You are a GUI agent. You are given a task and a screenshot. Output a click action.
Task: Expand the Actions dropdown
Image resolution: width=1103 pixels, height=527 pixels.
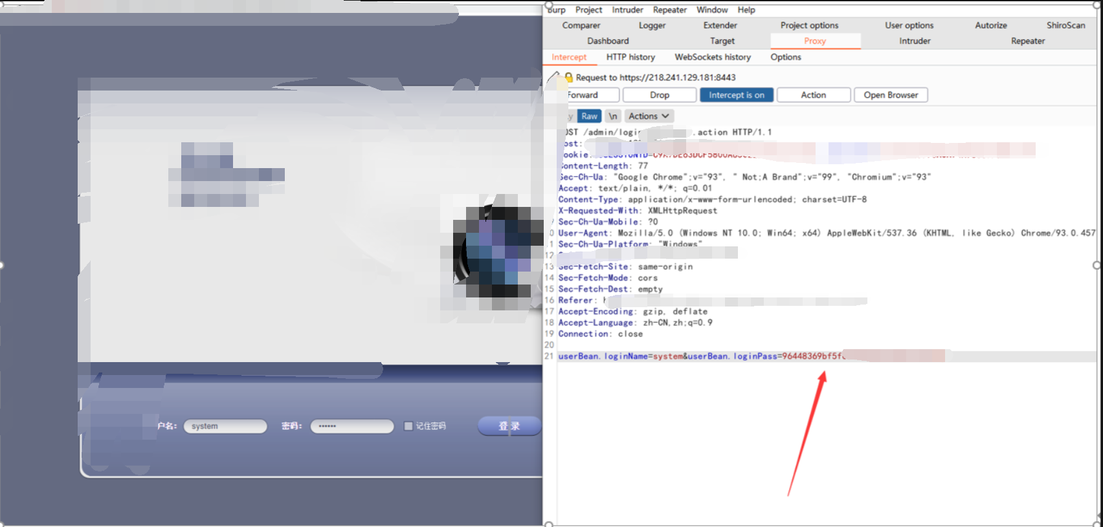click(649, 116)
